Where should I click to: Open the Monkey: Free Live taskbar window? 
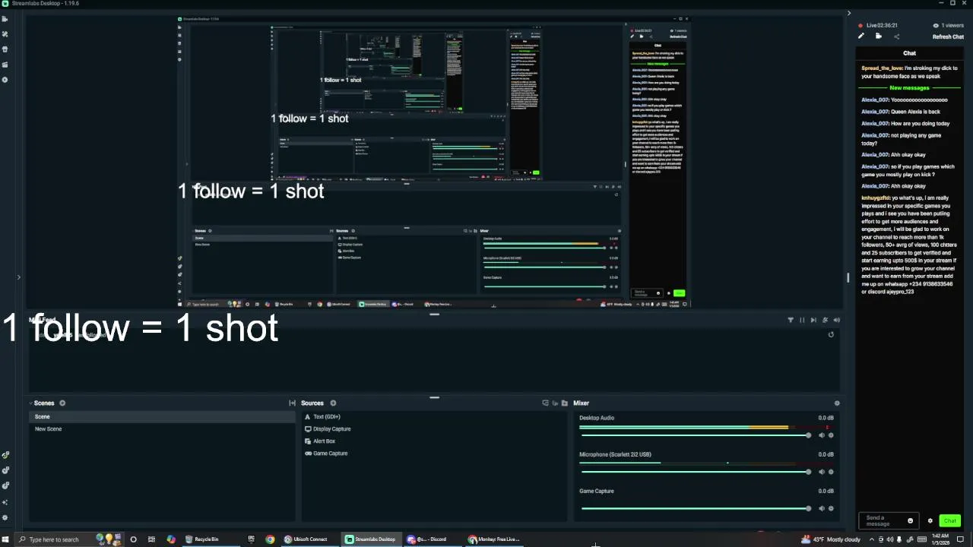pyautogui.click(x=494, y=539)
